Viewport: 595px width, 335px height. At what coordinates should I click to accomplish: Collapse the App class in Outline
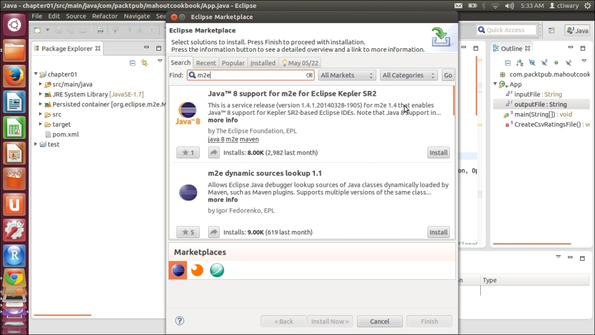(495, 84)
